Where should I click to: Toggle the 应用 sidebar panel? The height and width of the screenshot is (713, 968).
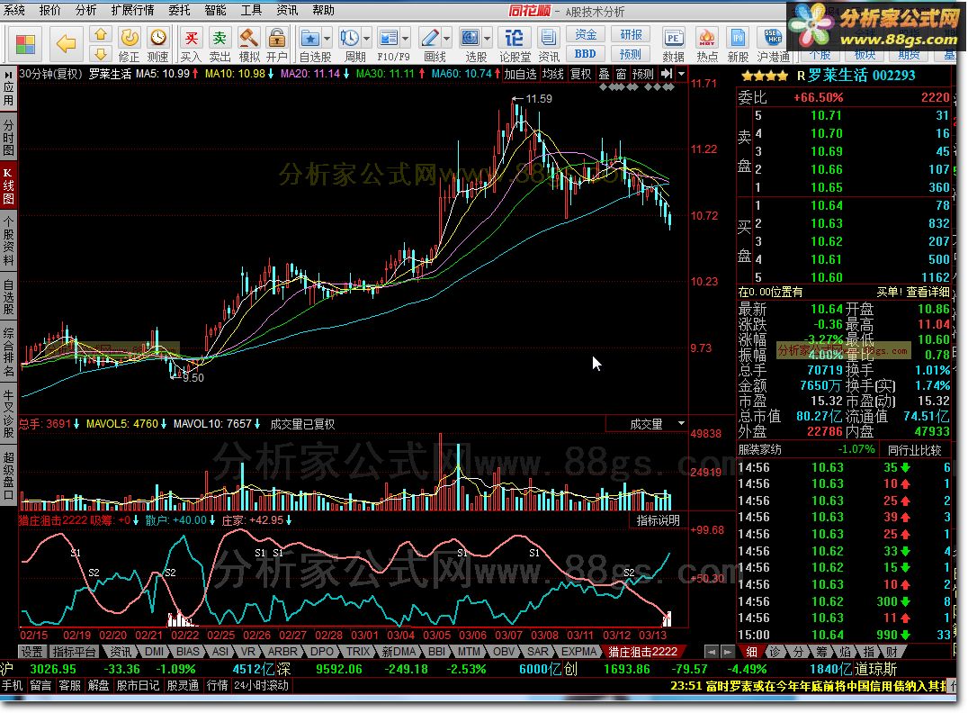click(8, 87)
